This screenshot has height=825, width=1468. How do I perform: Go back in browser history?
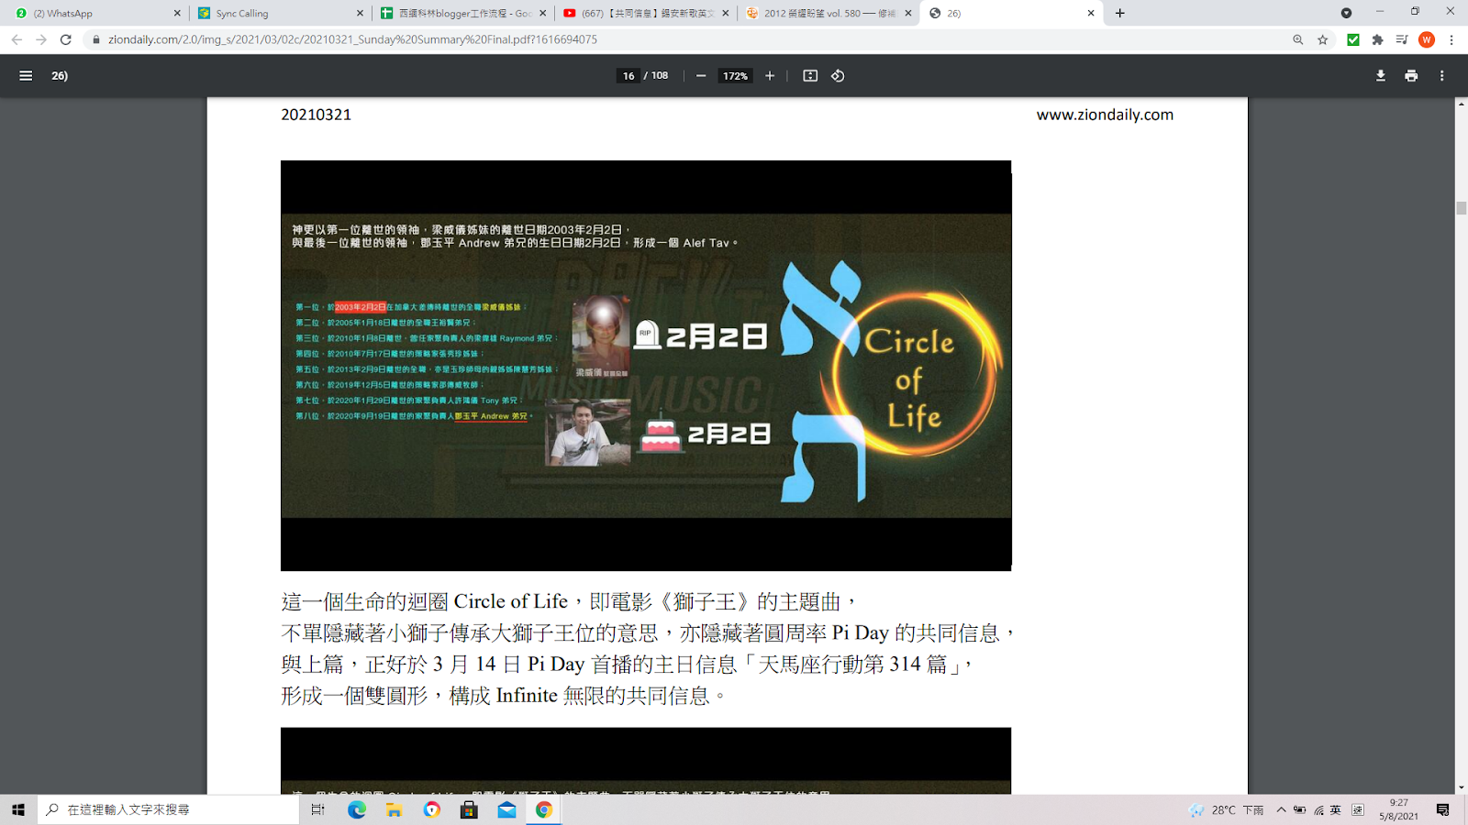coord(17,39)
